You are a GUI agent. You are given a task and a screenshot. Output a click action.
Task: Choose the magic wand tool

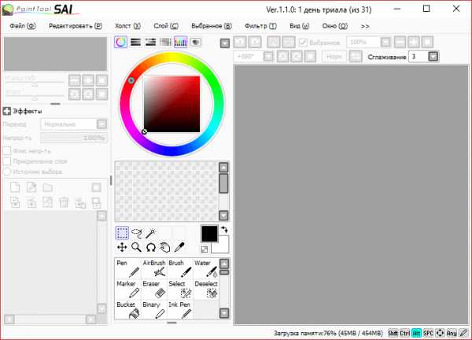(x=150, y=233)
